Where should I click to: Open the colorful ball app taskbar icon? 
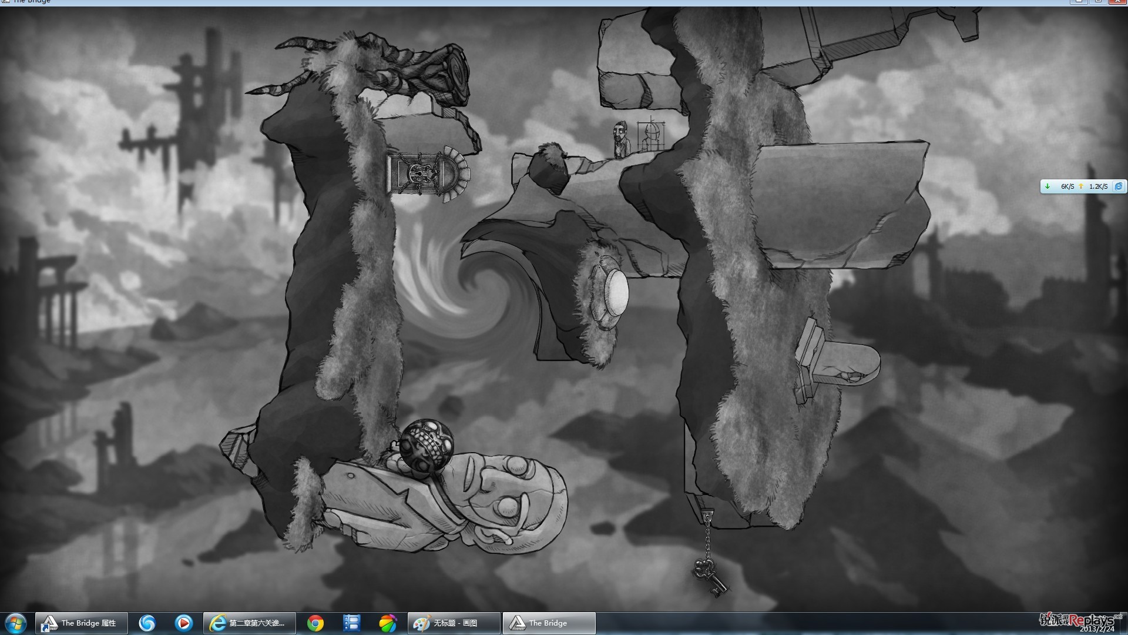pyautogui.click(x=388, y=623)
